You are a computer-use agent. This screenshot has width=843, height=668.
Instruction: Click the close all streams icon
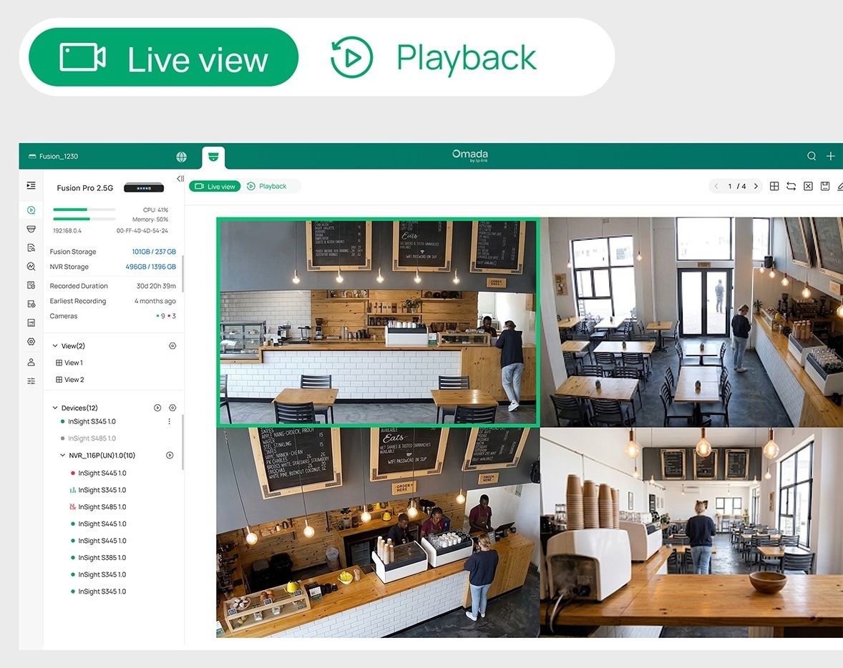coord(808,186)
